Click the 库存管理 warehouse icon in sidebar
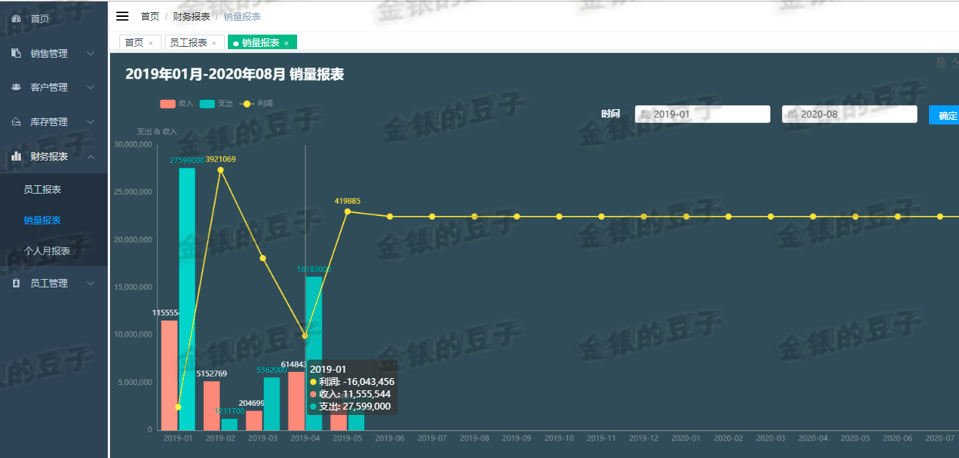Image resolution: width=959 pixels, height=458 pixels. [15, 121]
